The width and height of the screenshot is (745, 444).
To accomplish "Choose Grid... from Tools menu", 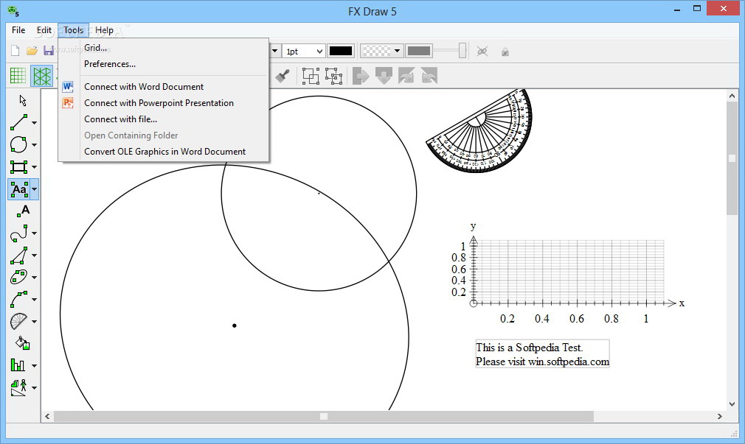I will tap(164, 48).
